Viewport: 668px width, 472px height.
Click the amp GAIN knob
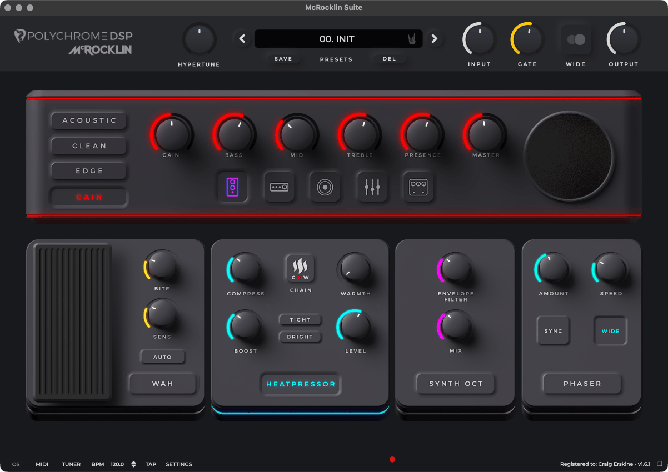tap(172, 134)
